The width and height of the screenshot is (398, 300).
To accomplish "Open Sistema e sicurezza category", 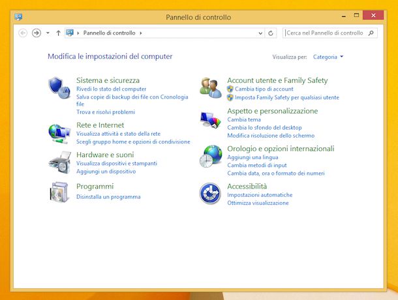I will point(108,80).
